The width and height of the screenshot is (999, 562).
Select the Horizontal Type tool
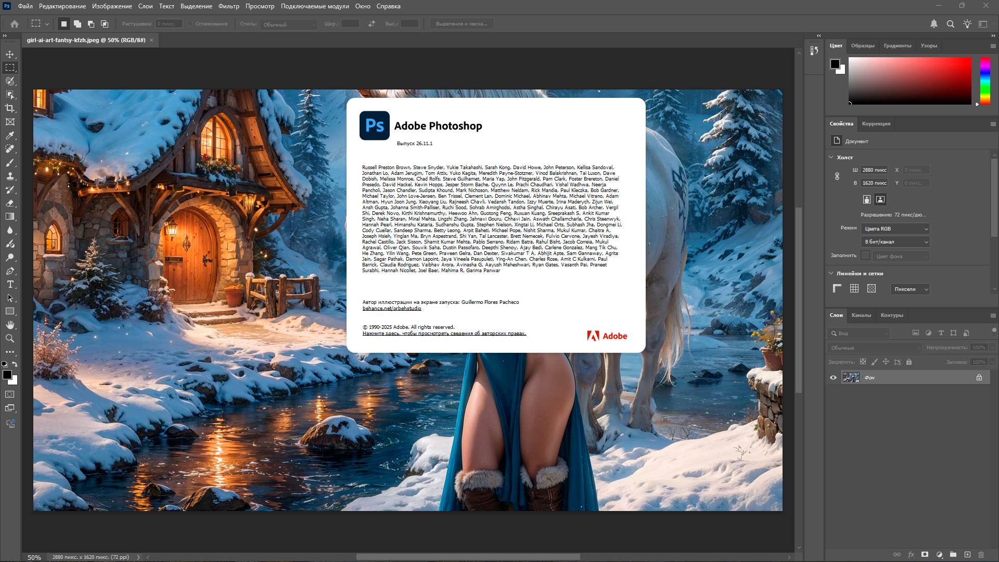[x=10, y=284]
